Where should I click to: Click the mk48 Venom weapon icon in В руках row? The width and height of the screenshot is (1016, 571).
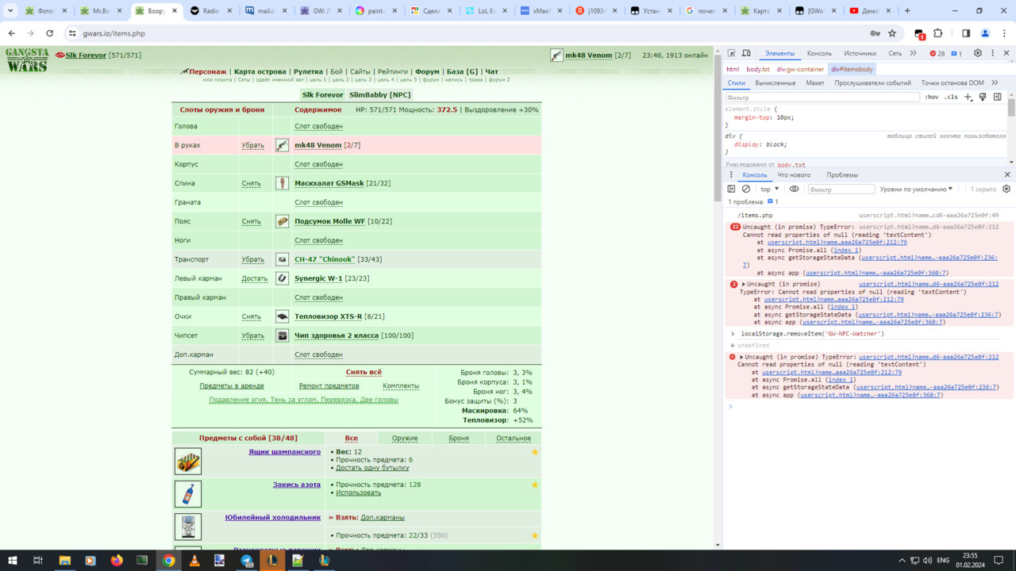coord(282,145)
